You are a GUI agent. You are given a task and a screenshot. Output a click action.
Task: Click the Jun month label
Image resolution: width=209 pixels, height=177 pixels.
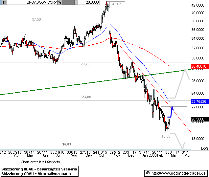45,155
